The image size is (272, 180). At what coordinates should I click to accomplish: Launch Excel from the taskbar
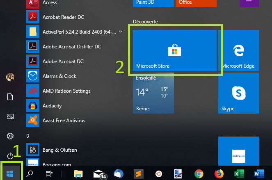pos(239,174)
